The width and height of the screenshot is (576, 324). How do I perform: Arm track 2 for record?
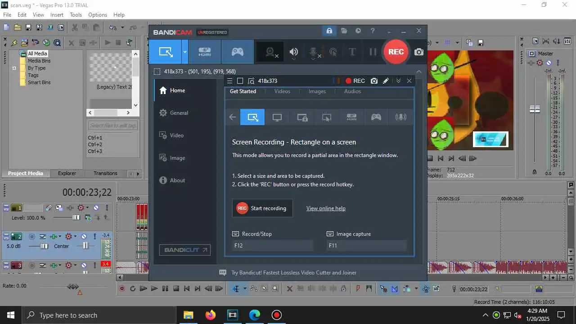pos(32,236)
